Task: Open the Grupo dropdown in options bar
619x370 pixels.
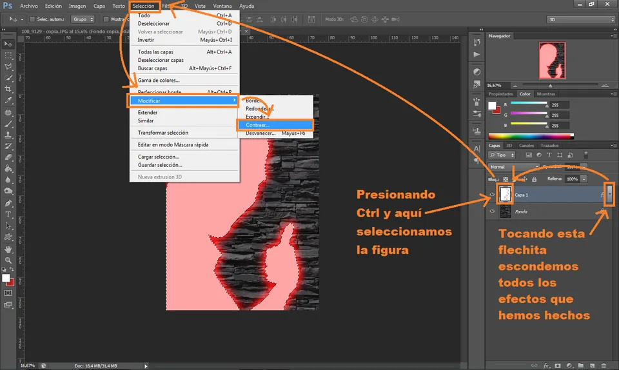Action: (x=83, y=19)
